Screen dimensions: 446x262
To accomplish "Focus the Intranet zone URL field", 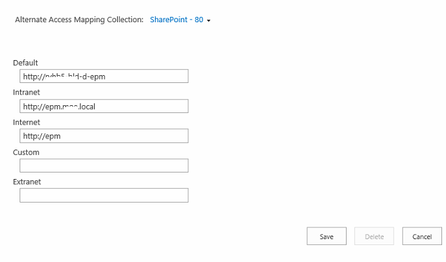I will point(104,106).
